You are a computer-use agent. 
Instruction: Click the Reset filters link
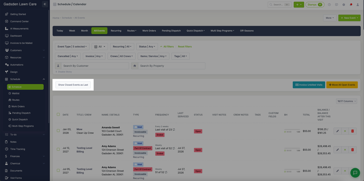(x=185, y=46)
